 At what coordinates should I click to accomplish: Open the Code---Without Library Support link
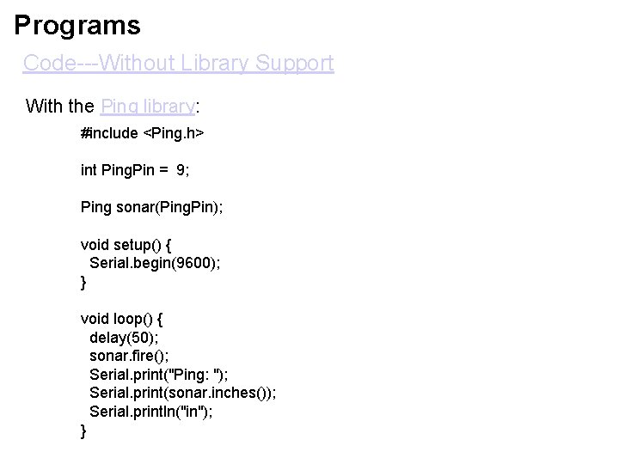click(179, 63)
